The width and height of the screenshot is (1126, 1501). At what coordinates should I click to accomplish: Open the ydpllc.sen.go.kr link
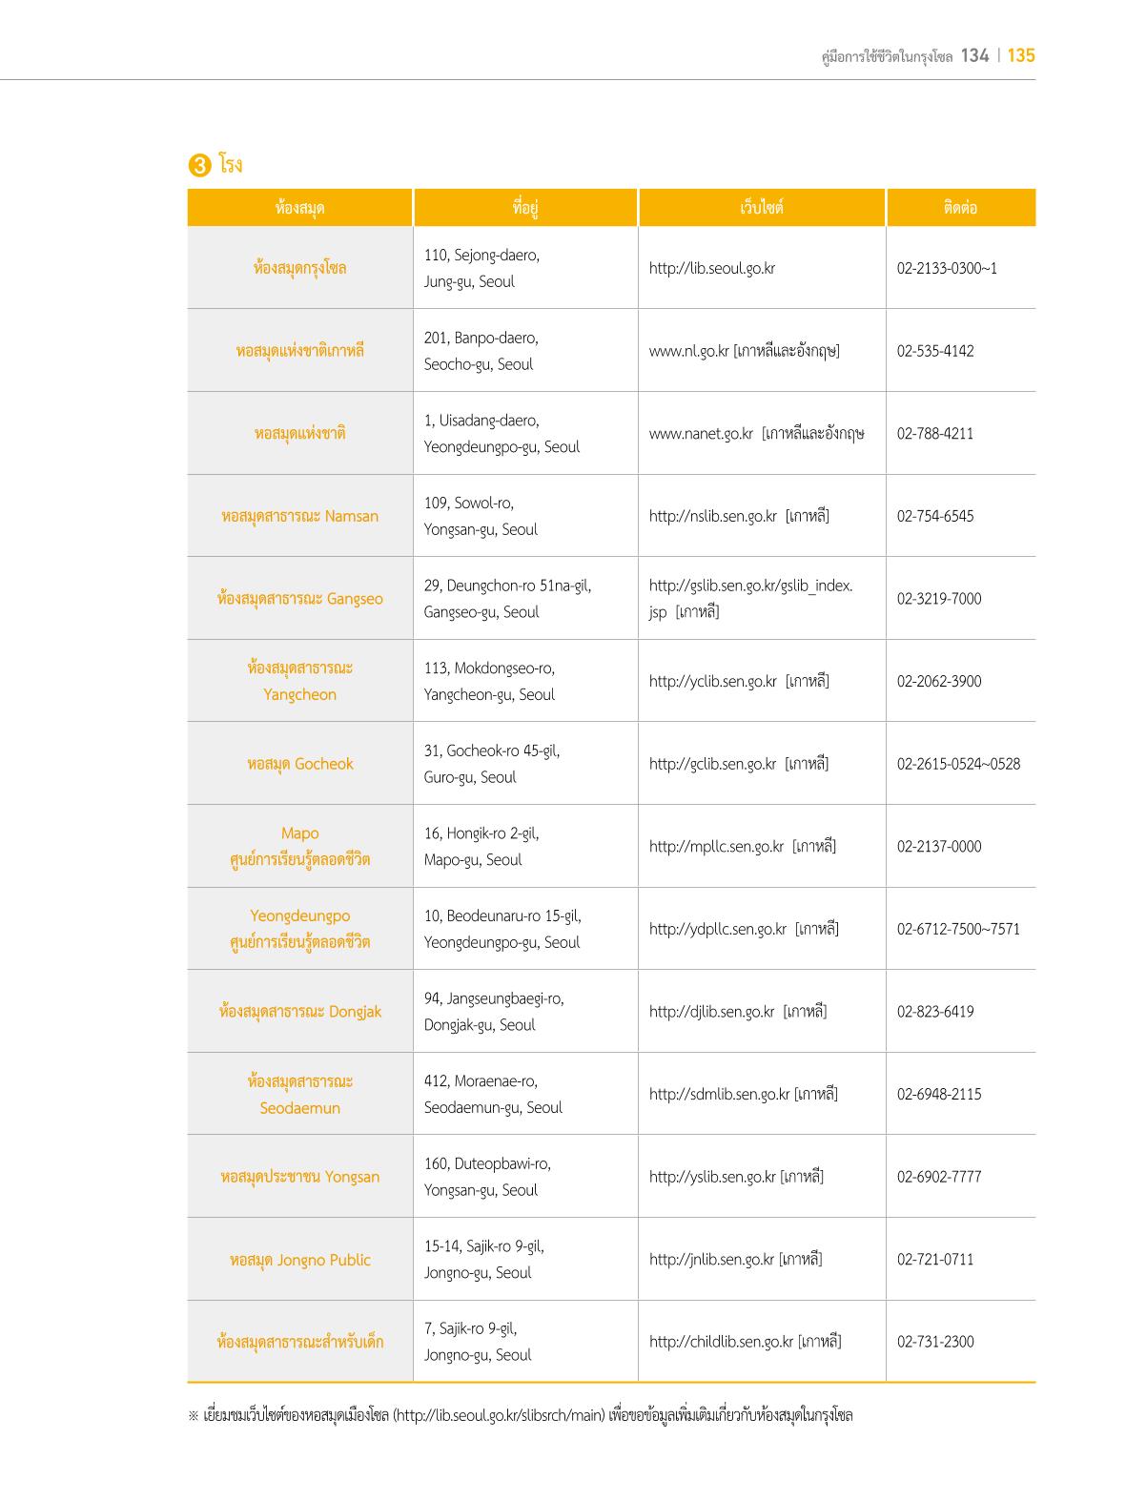coord(717,929)
